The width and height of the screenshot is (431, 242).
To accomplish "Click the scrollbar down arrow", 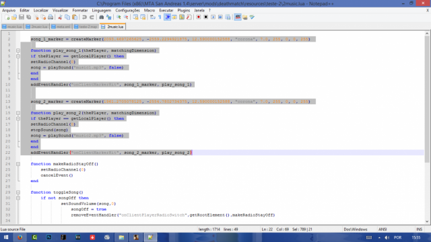I will (427, 221).
